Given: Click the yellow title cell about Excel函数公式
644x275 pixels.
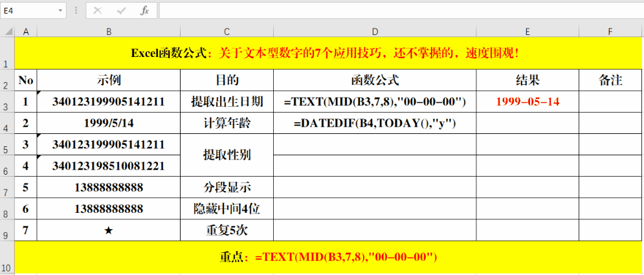Looking at the screenshot, I should [329, 53].
